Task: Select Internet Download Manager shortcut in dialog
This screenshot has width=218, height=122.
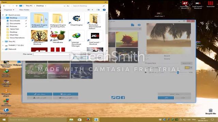Action: tap(76, 38)
